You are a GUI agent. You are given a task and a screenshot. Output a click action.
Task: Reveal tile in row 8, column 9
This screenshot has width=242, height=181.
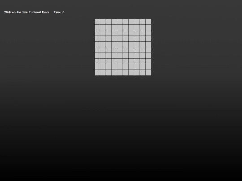[x=143, y=61]
